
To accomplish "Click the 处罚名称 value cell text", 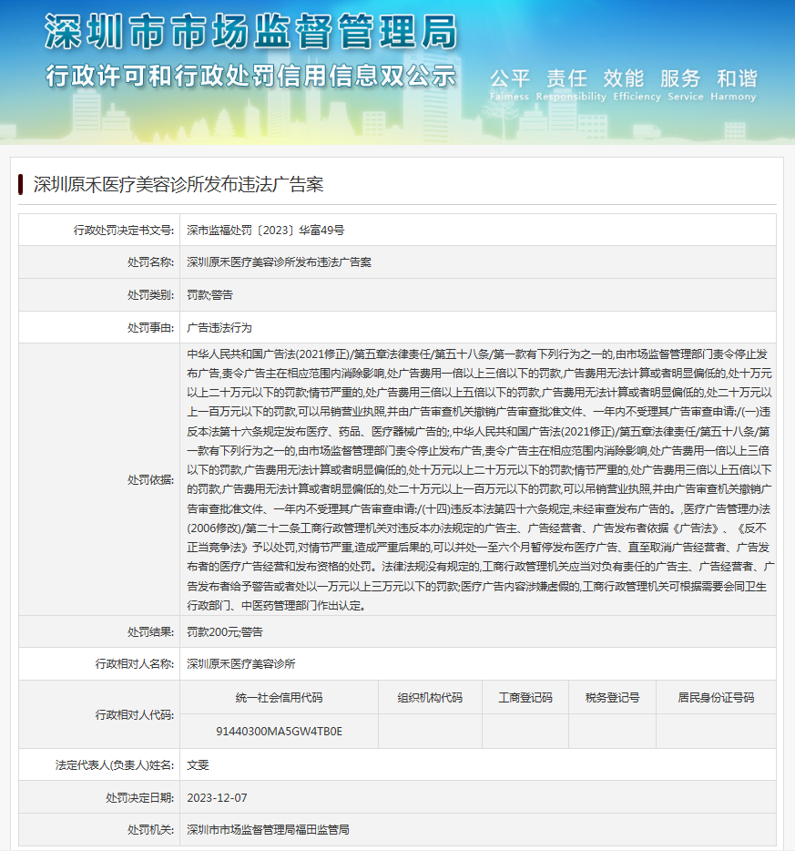I will tap(280, 262).
